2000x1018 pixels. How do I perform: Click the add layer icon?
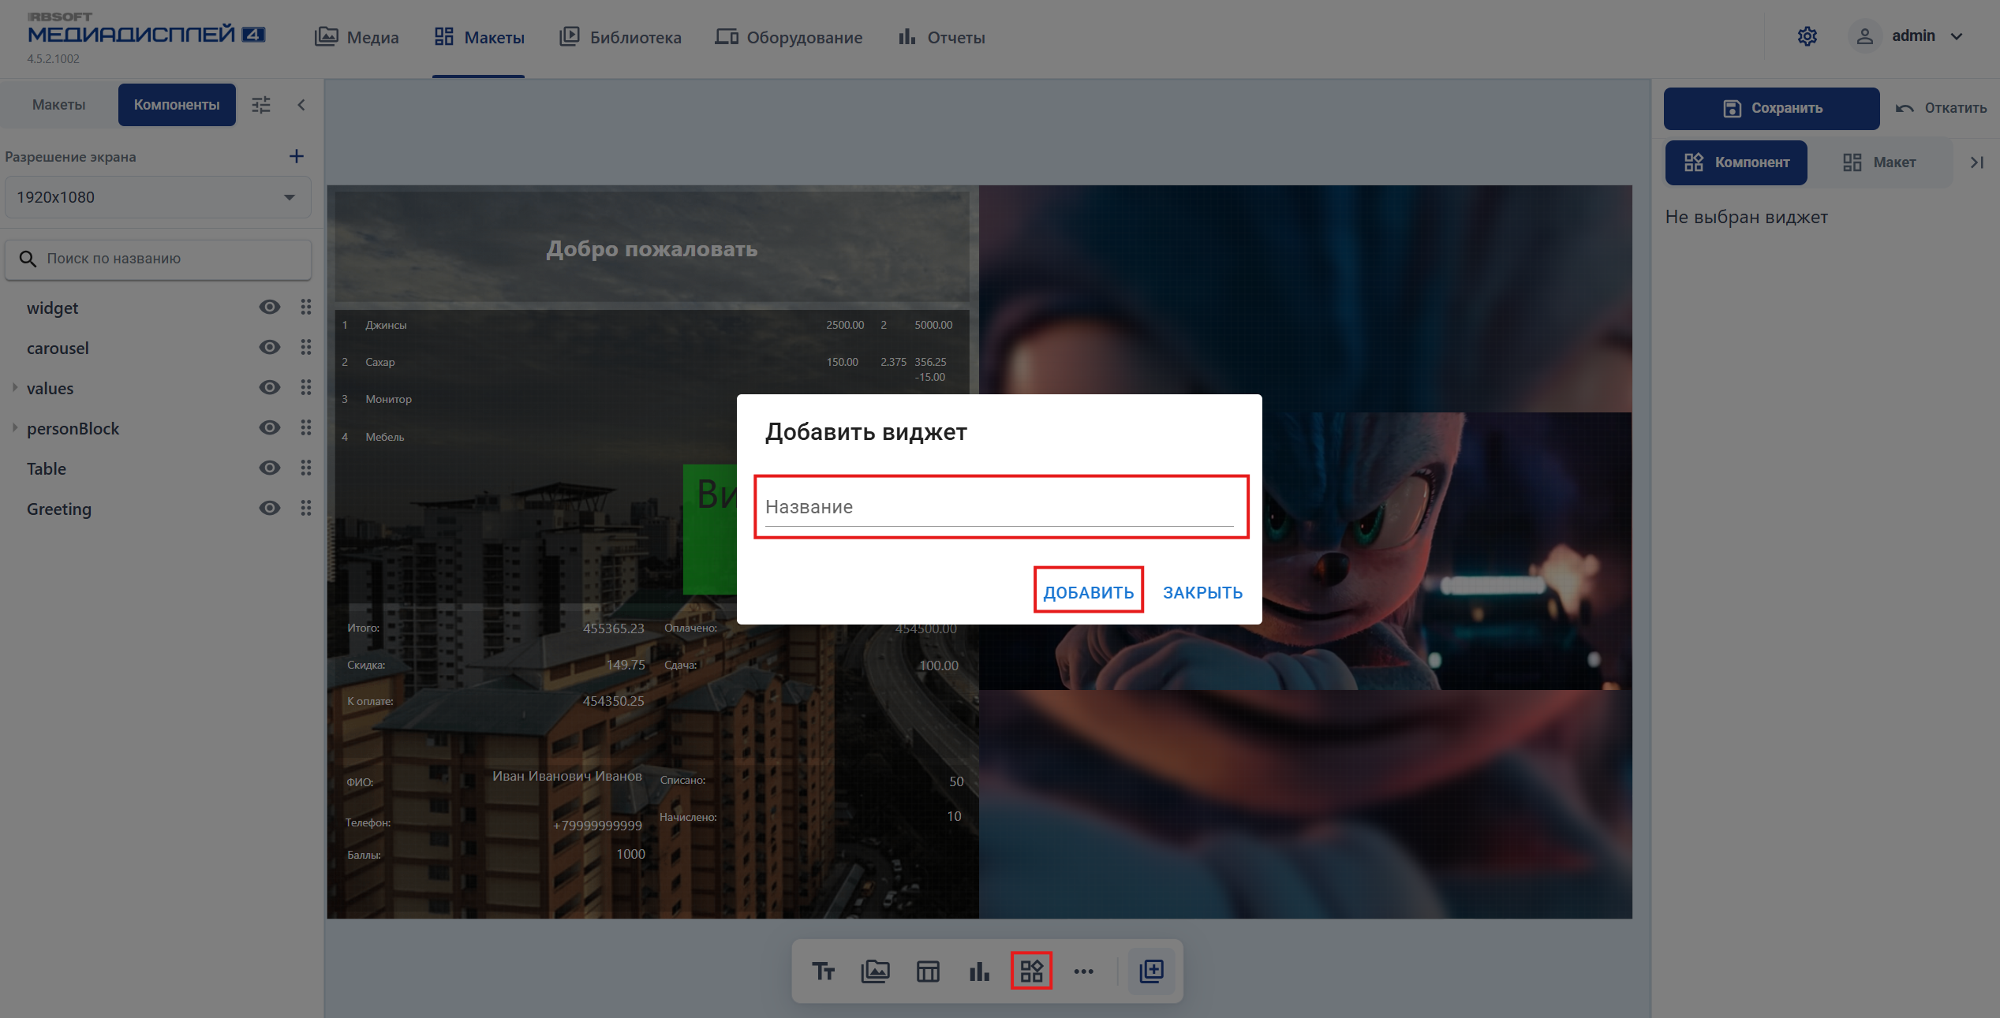tap(1151, 971)
